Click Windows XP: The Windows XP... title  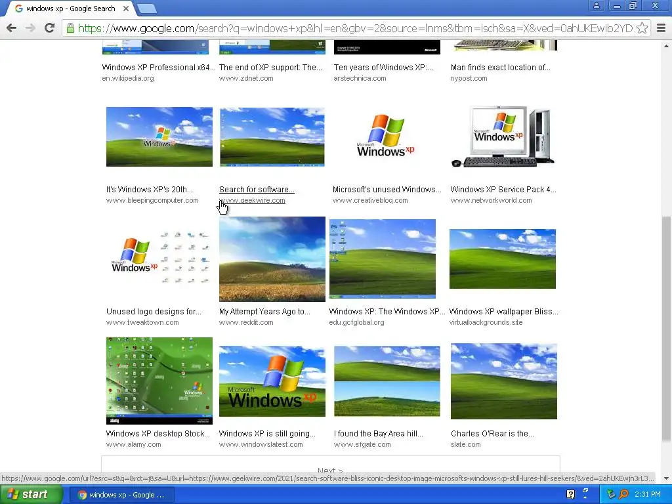(387, 312)
